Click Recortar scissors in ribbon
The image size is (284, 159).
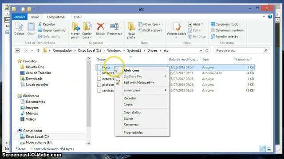click(47, 24)
